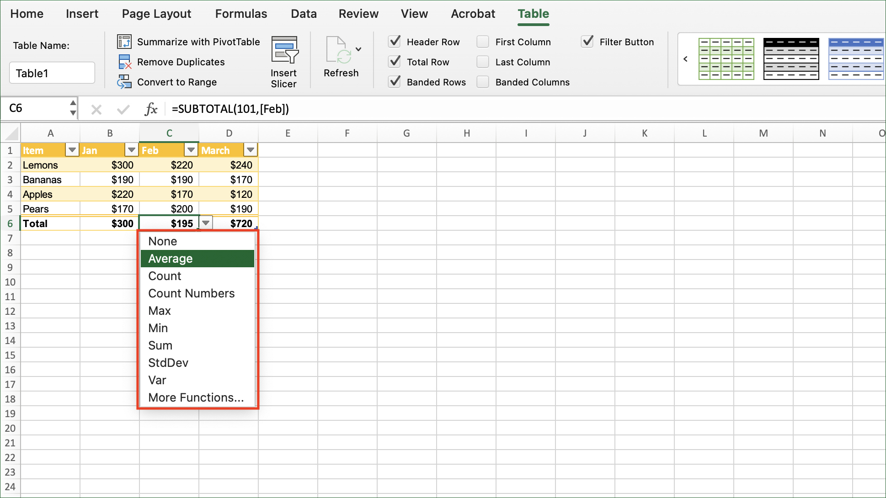Viewport: 886px width, 498px height.
Task: Open the Item column filter dropdown
Action: [72, 150]
